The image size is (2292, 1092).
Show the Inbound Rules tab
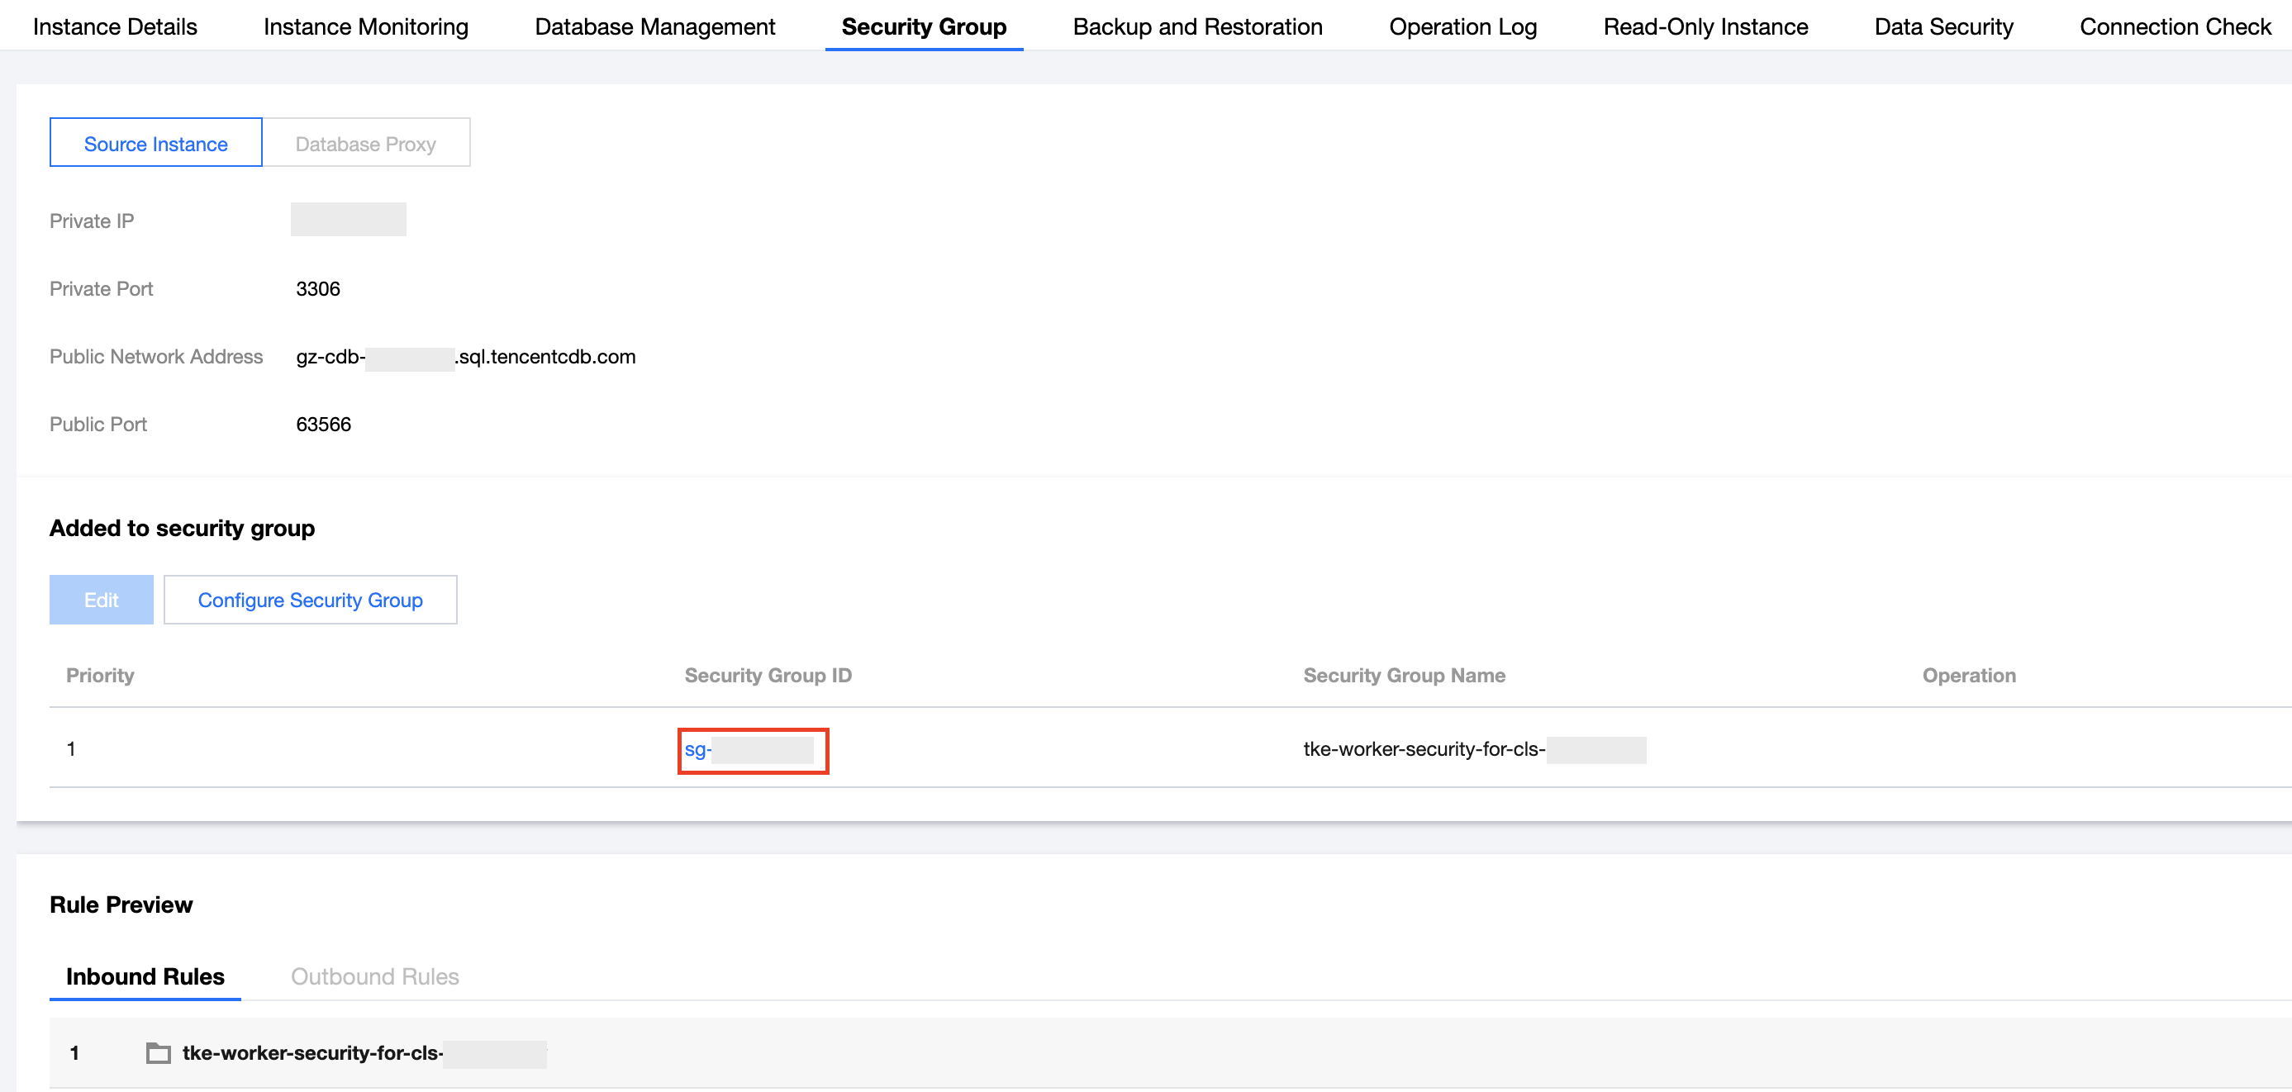click(145, 976)
